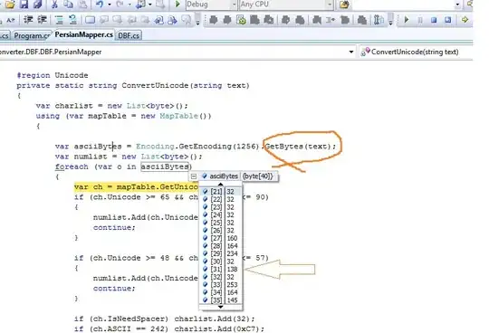Expand the PersianMapper class navigation dropdown

pyautogui.click(x=351, y=52)
